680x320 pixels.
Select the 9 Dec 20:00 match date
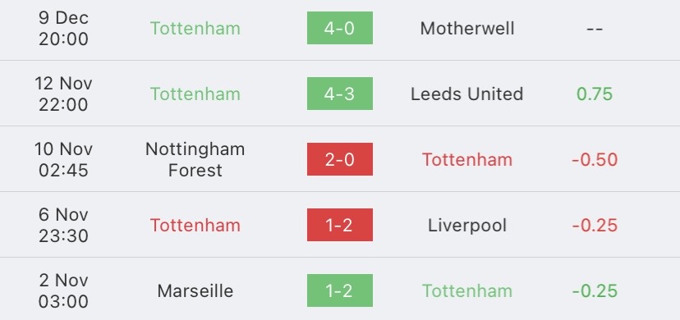[x=63, y=29]
